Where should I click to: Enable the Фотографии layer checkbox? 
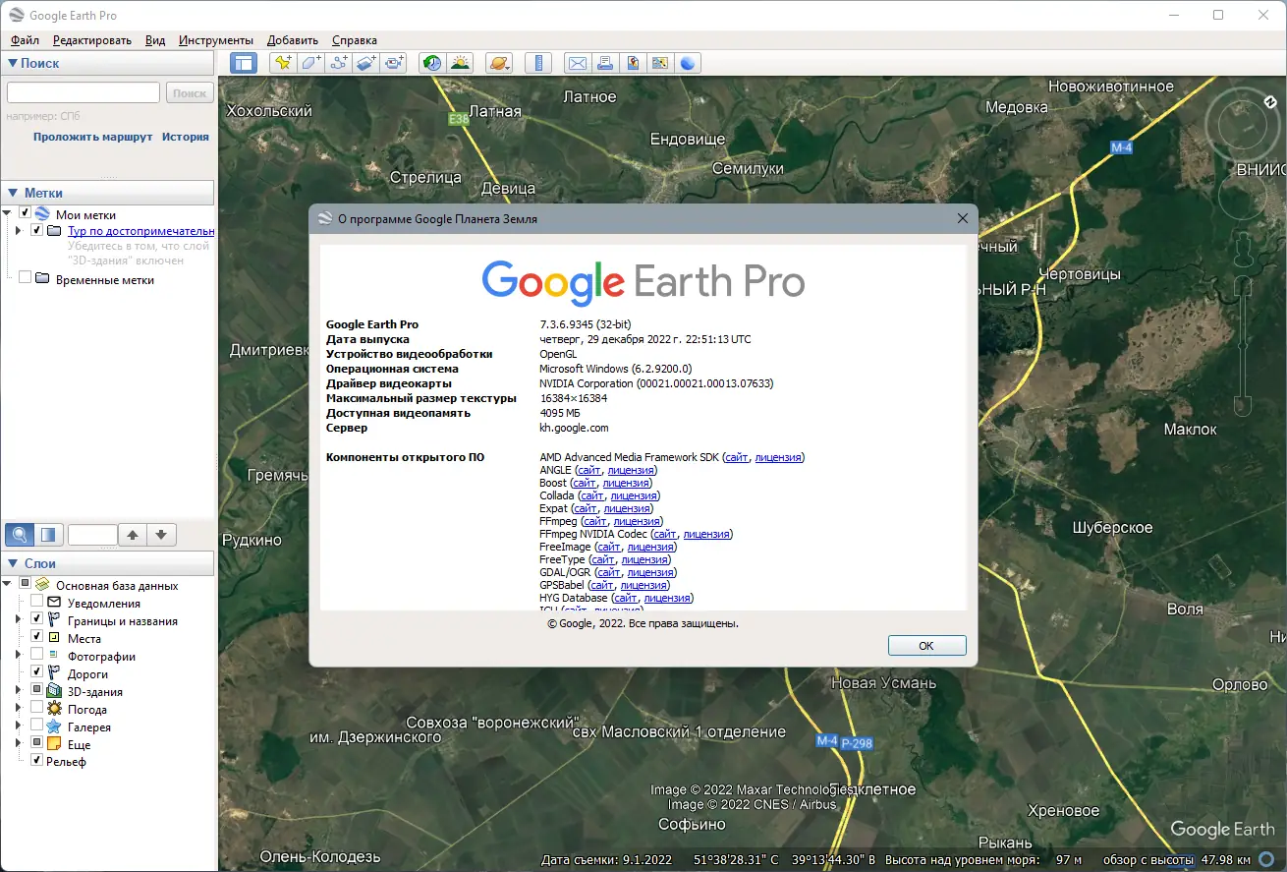tap(35, 655)
